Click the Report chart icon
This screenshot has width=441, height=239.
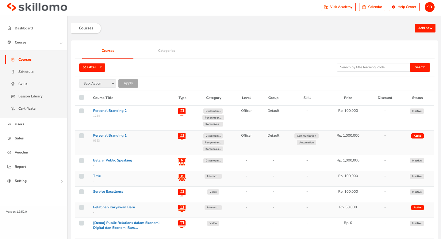[9, 167]
